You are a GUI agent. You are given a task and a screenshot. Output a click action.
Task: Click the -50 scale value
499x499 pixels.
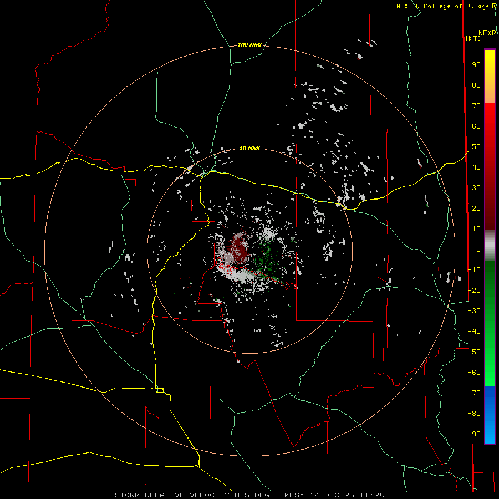[x=474, y=352]
